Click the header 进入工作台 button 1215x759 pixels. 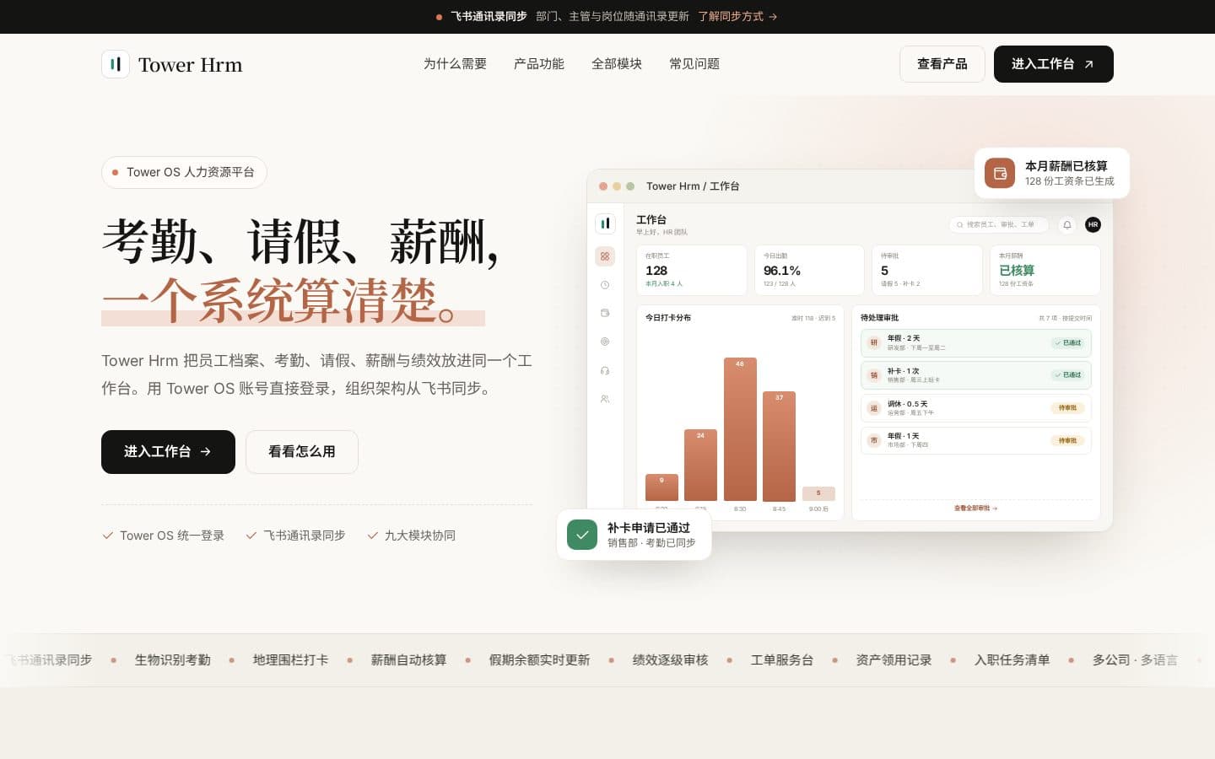1054,64
